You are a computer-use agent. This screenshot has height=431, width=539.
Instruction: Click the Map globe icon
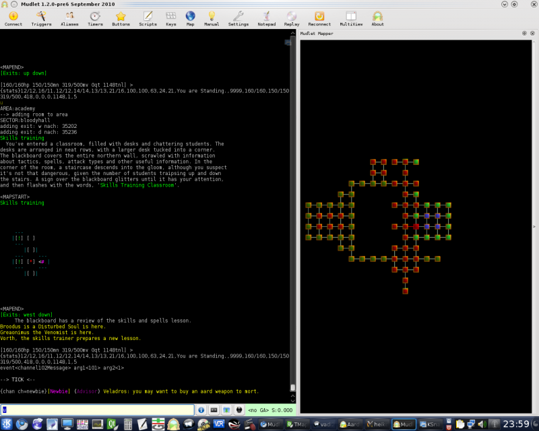[x=190, y=19]
